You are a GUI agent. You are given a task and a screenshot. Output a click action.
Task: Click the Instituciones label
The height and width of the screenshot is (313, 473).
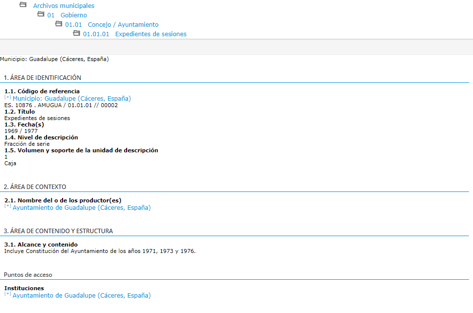coord(24,288)
